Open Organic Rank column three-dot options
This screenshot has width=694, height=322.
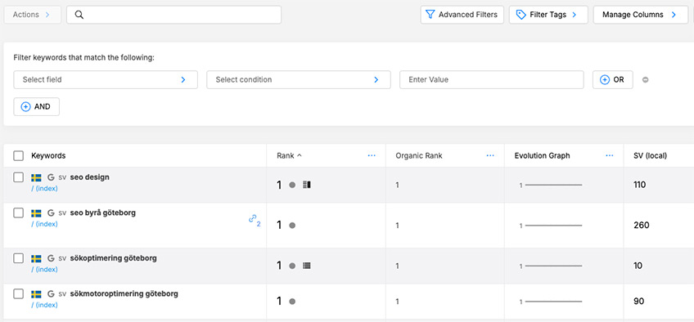(490, 155)
